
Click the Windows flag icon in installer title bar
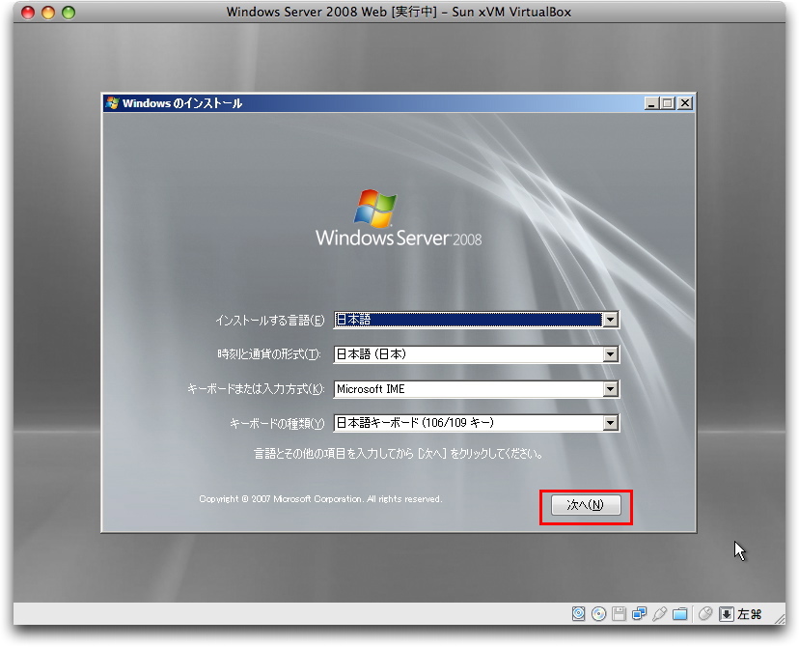pos(113,103)
